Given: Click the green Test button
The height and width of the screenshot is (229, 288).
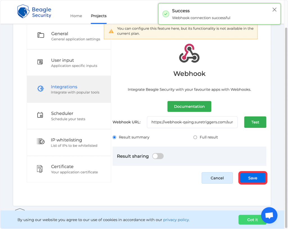Looking at the screenshot, I should [x=255, y=122].
